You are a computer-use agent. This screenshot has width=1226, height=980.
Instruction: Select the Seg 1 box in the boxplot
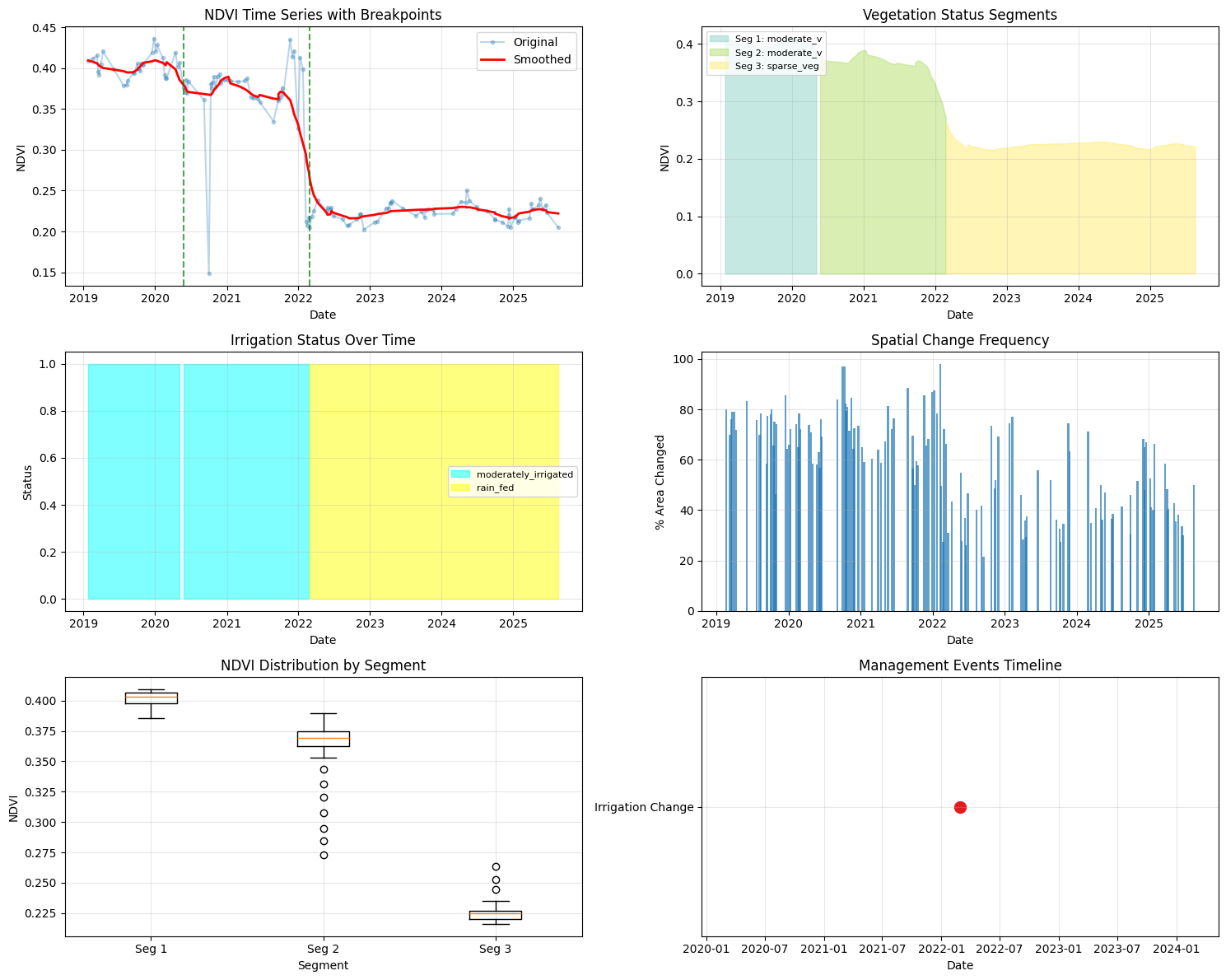click(x=151, y=698)
